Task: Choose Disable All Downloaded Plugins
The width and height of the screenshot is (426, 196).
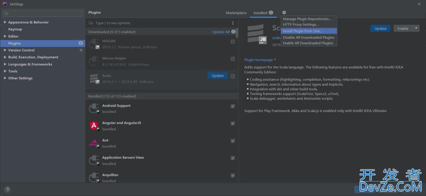Action: (309, 37)
